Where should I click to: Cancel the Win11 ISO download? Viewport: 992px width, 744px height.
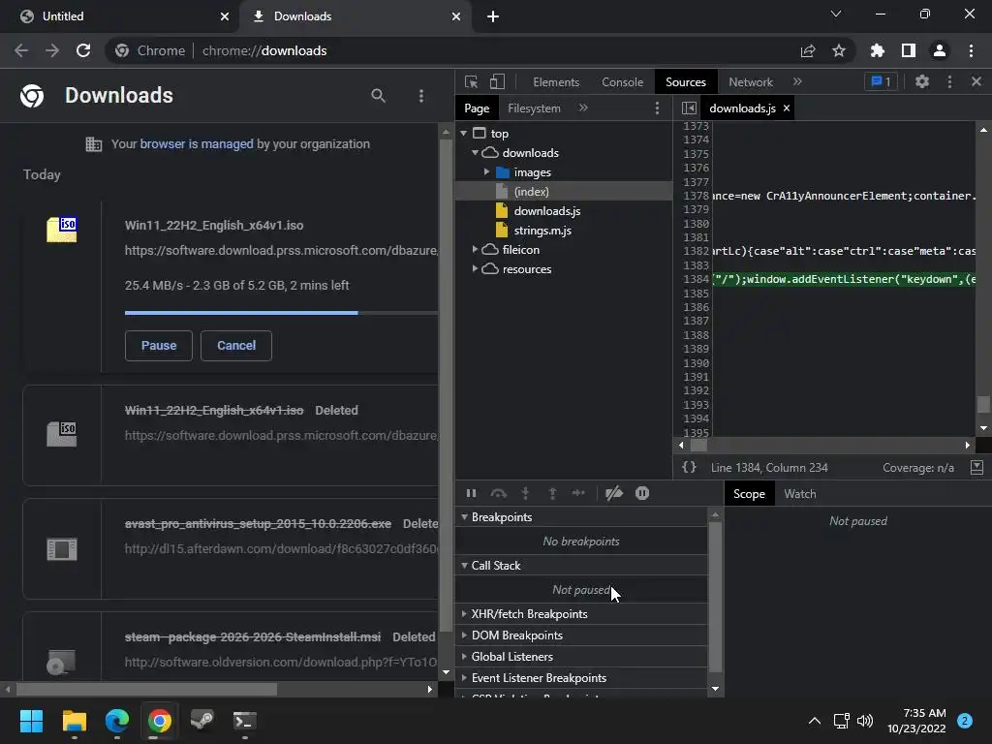236,346
